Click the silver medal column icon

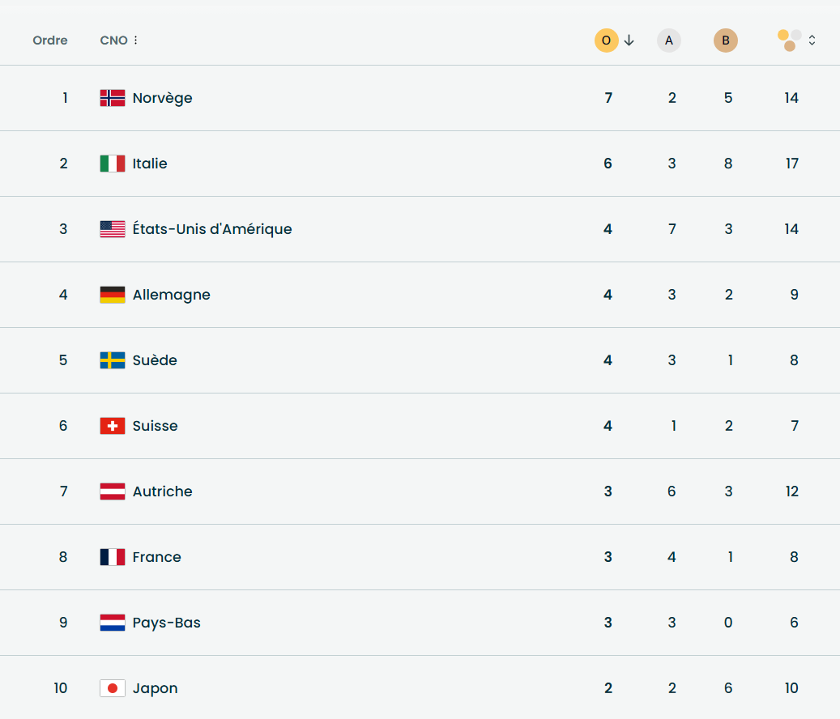(669, 40)
